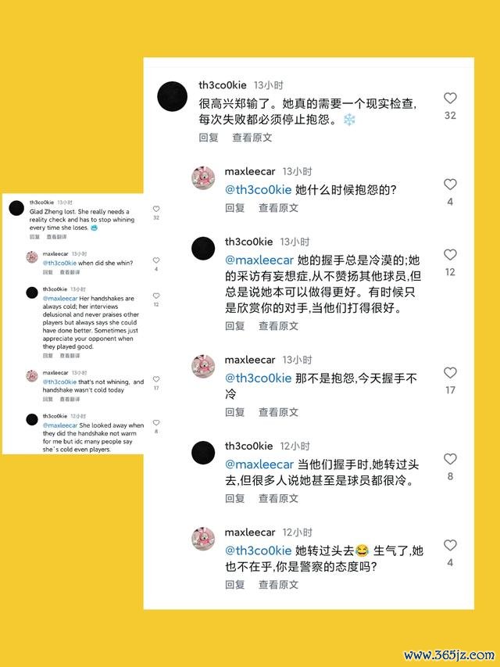Open maxleecar's pink avatar on first reply
Image resolution: width=500 pixels, height=667 pixels.
203,178
